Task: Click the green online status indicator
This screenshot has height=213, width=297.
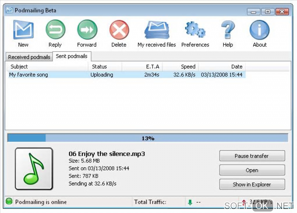Action: pos(9,201)
